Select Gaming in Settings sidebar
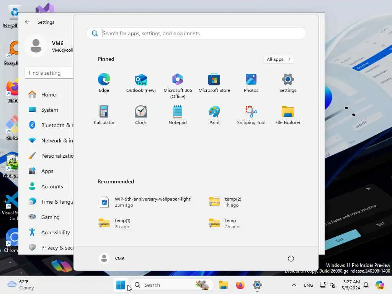Screen dimensions: 392x294 click(50, 217)
